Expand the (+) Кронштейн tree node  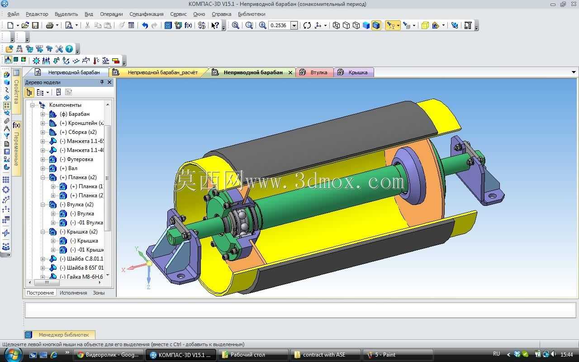tap(43, 123)
